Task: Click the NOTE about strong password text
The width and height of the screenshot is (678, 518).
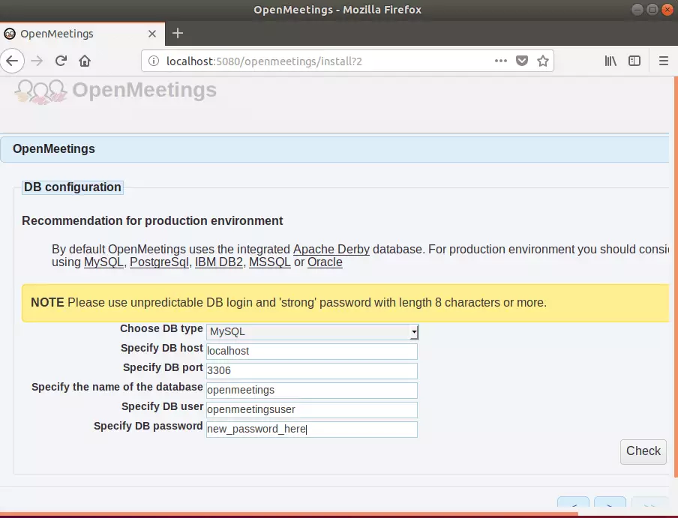Action: click(x=289, y=302)
